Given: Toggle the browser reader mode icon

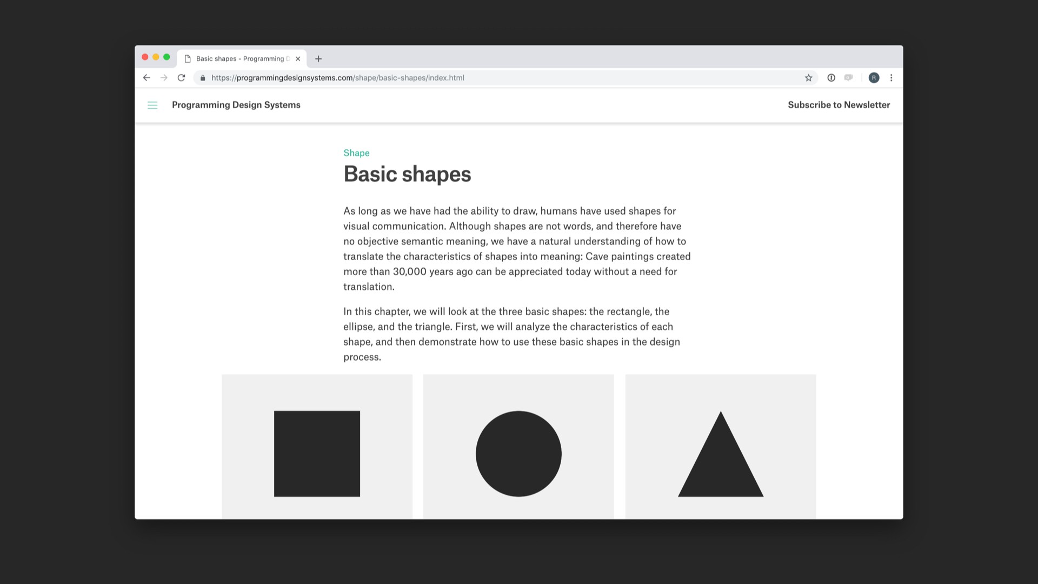Looking at the screenshot, I should point(849,78).
